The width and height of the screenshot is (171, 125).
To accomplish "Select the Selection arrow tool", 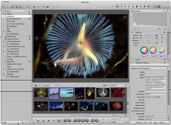I will (117, 6).
